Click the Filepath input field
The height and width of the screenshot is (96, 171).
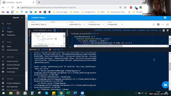tap(58, 25)
